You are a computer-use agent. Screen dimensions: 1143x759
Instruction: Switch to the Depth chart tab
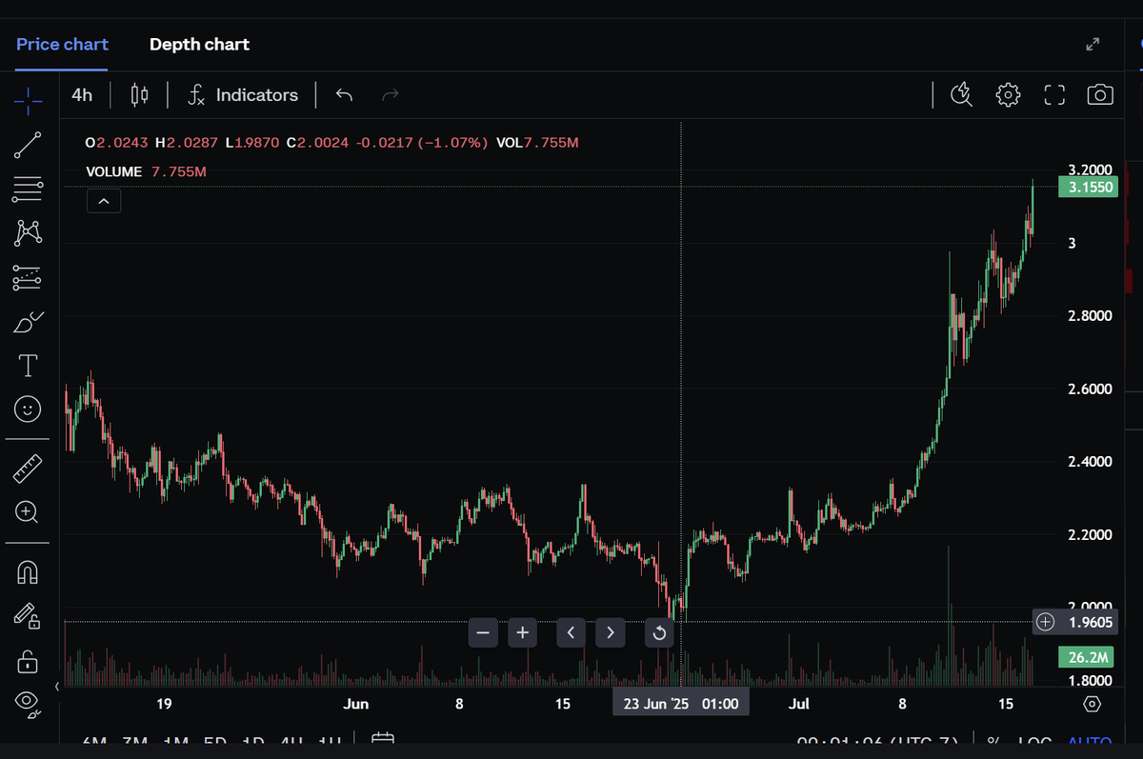point(199,44)
